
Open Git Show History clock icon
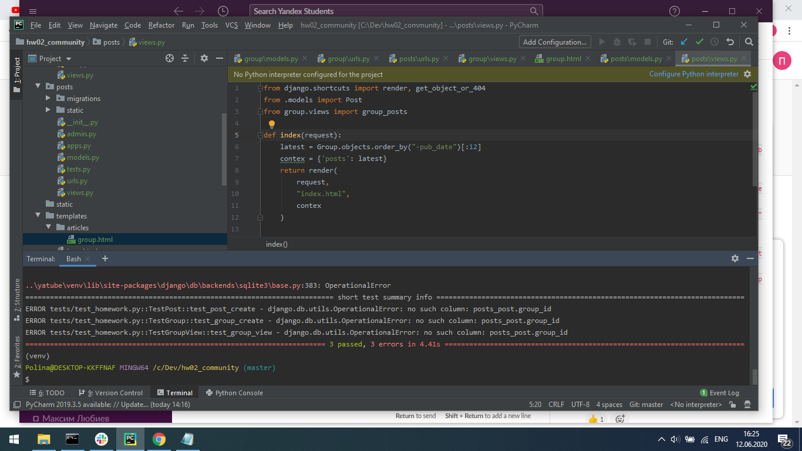[x=715, y=42]
